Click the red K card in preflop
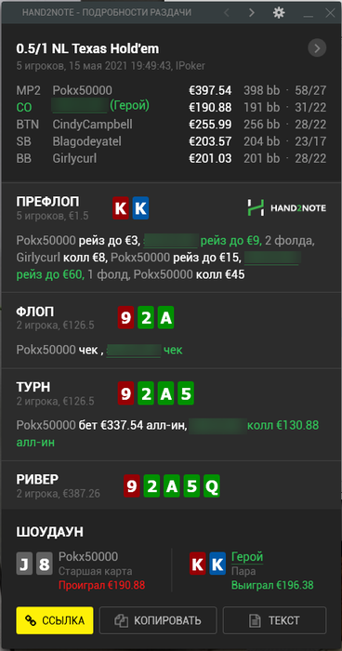Screen dimensions: 342x651 click(121, 208)
